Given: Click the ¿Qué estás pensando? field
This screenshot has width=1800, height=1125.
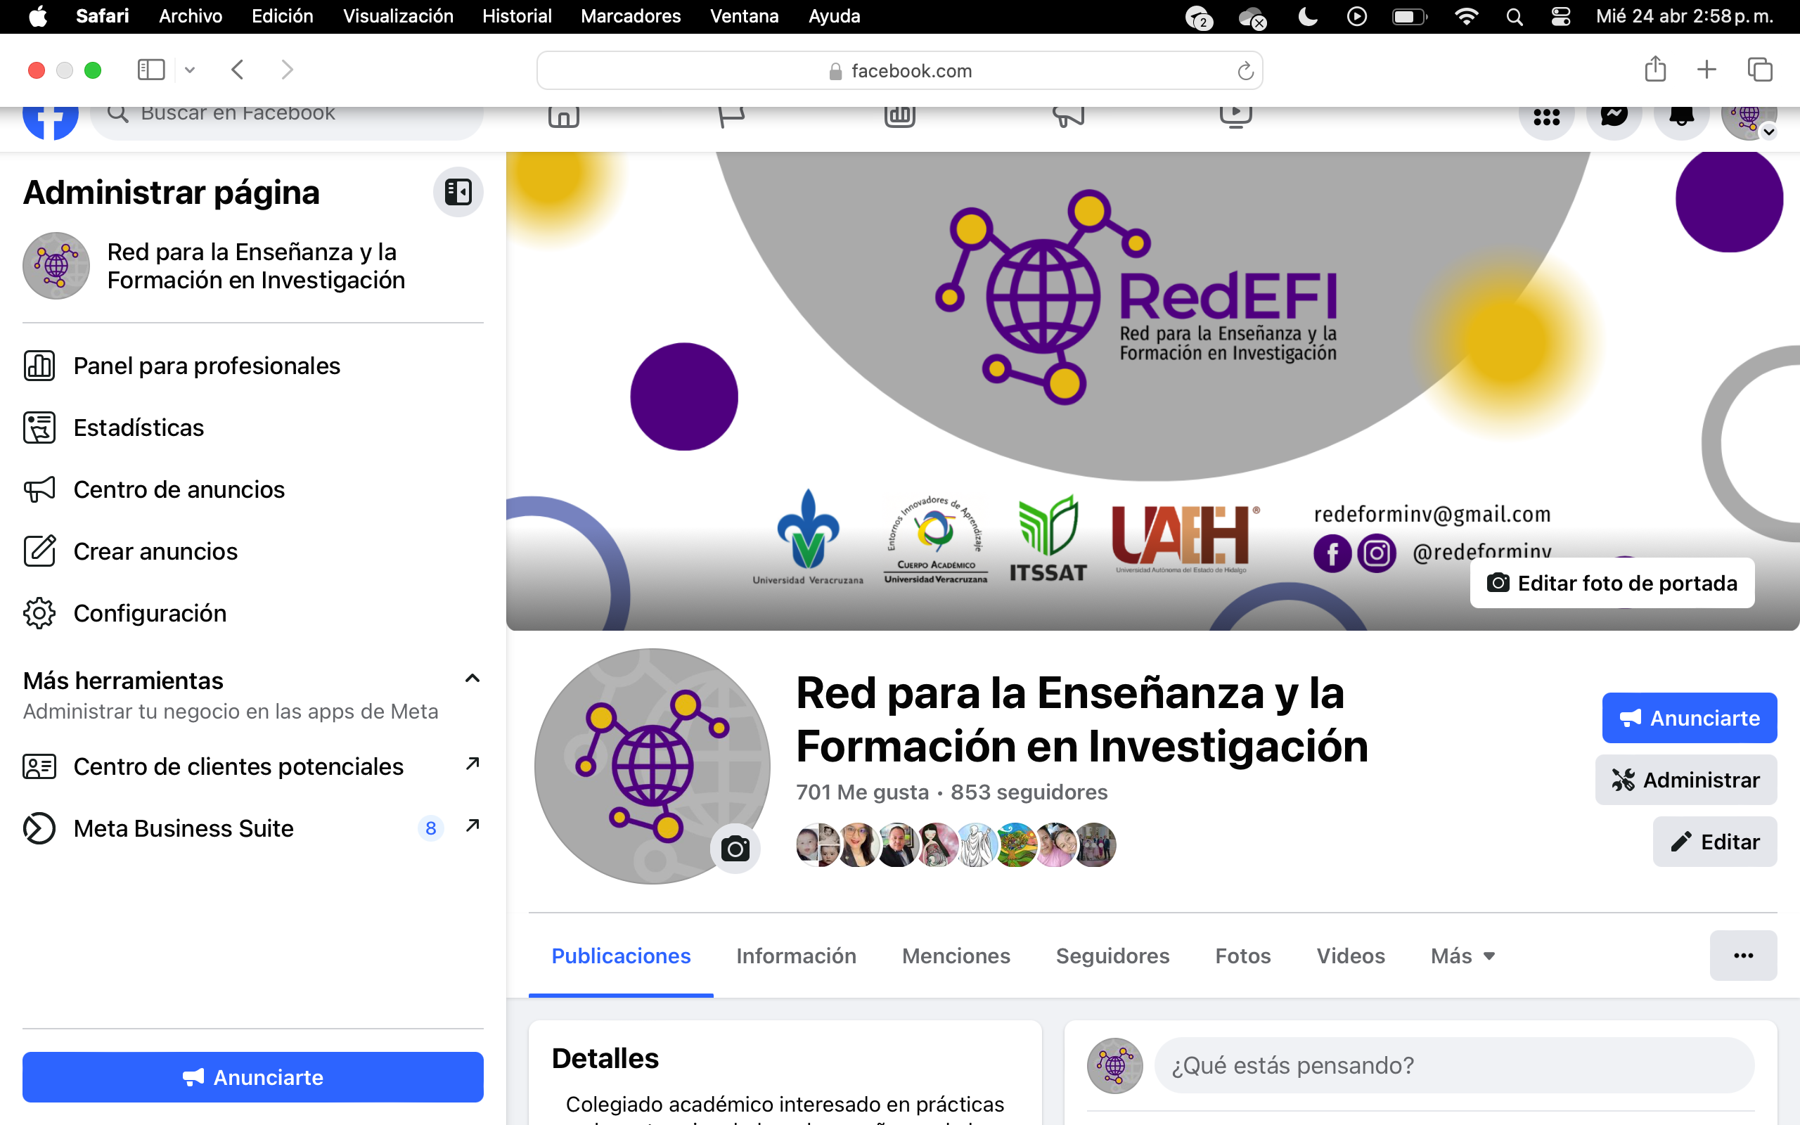Looking at the screenshot, I should point(1453,1065).
